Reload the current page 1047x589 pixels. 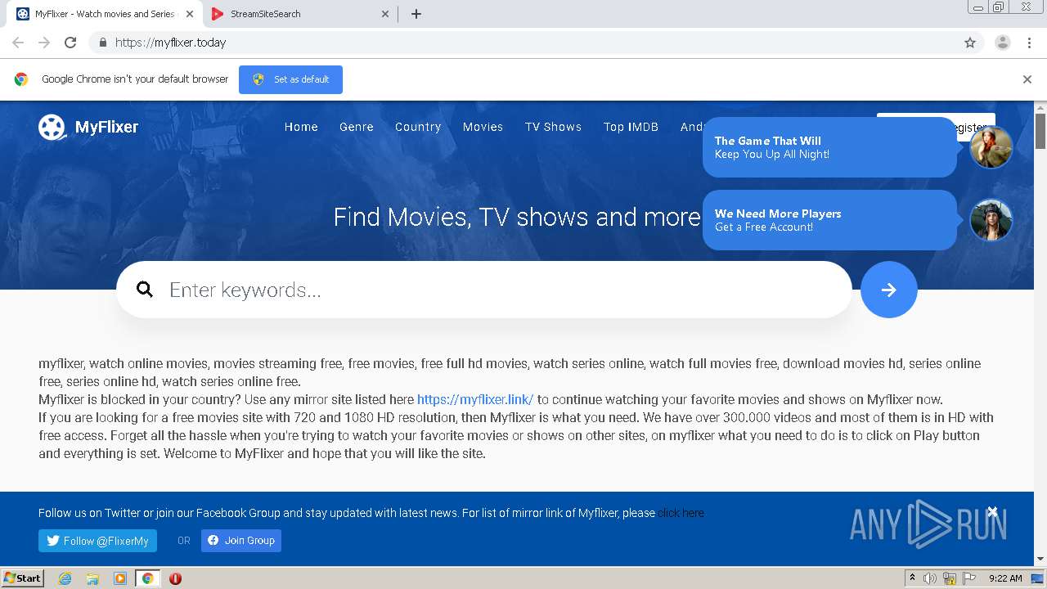[70, 43]
